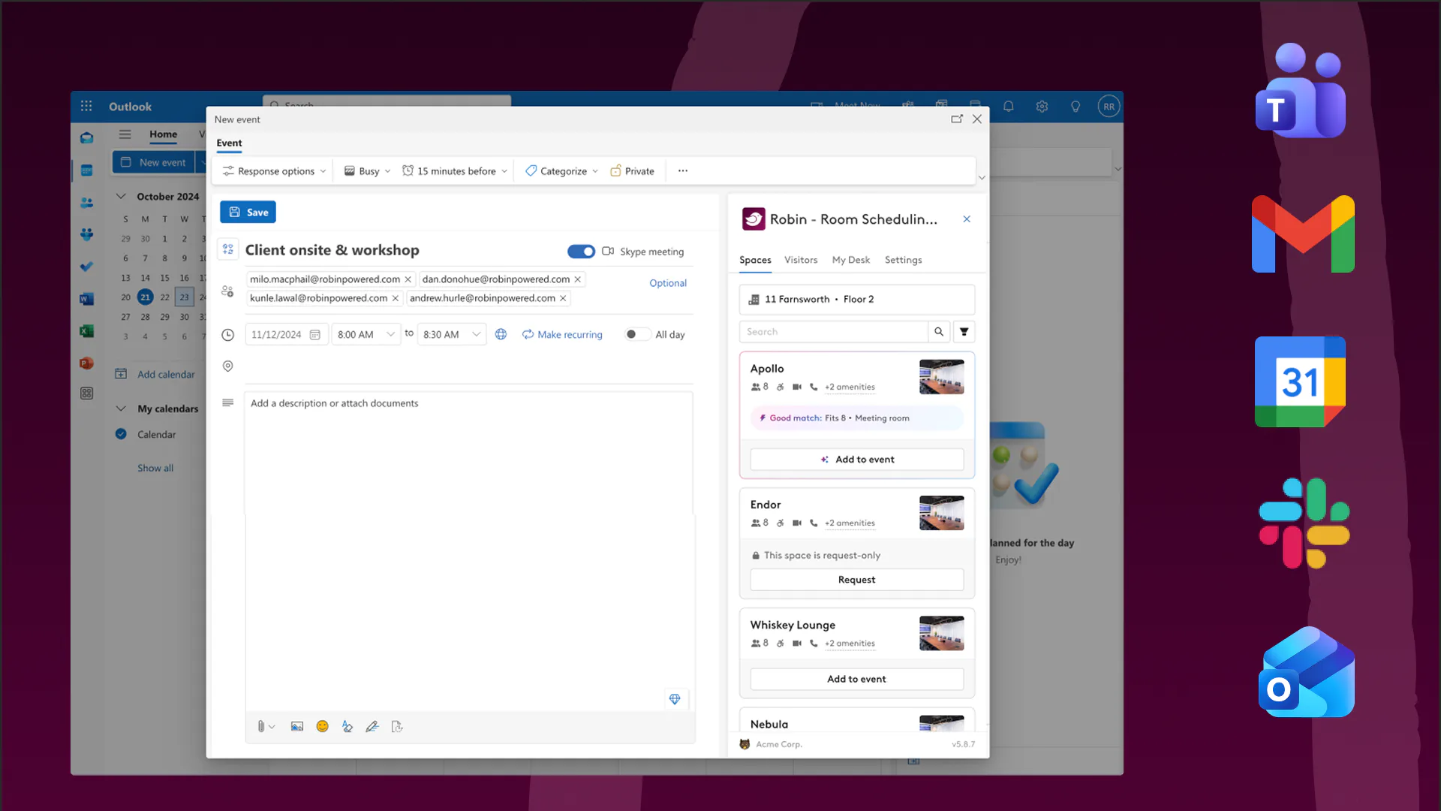Open the Response options dropdown
Viewport: 1441px width, 811px height.
click(x=274, y=171)
